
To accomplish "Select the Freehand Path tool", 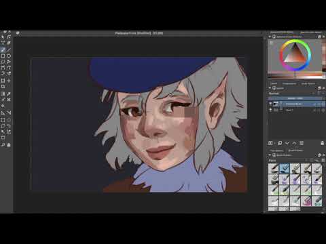I will click(x=9, y=68).
